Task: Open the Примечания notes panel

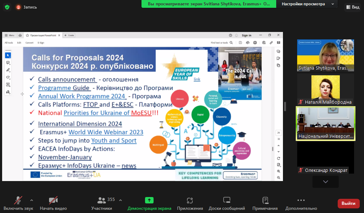Action: (265, 203)
